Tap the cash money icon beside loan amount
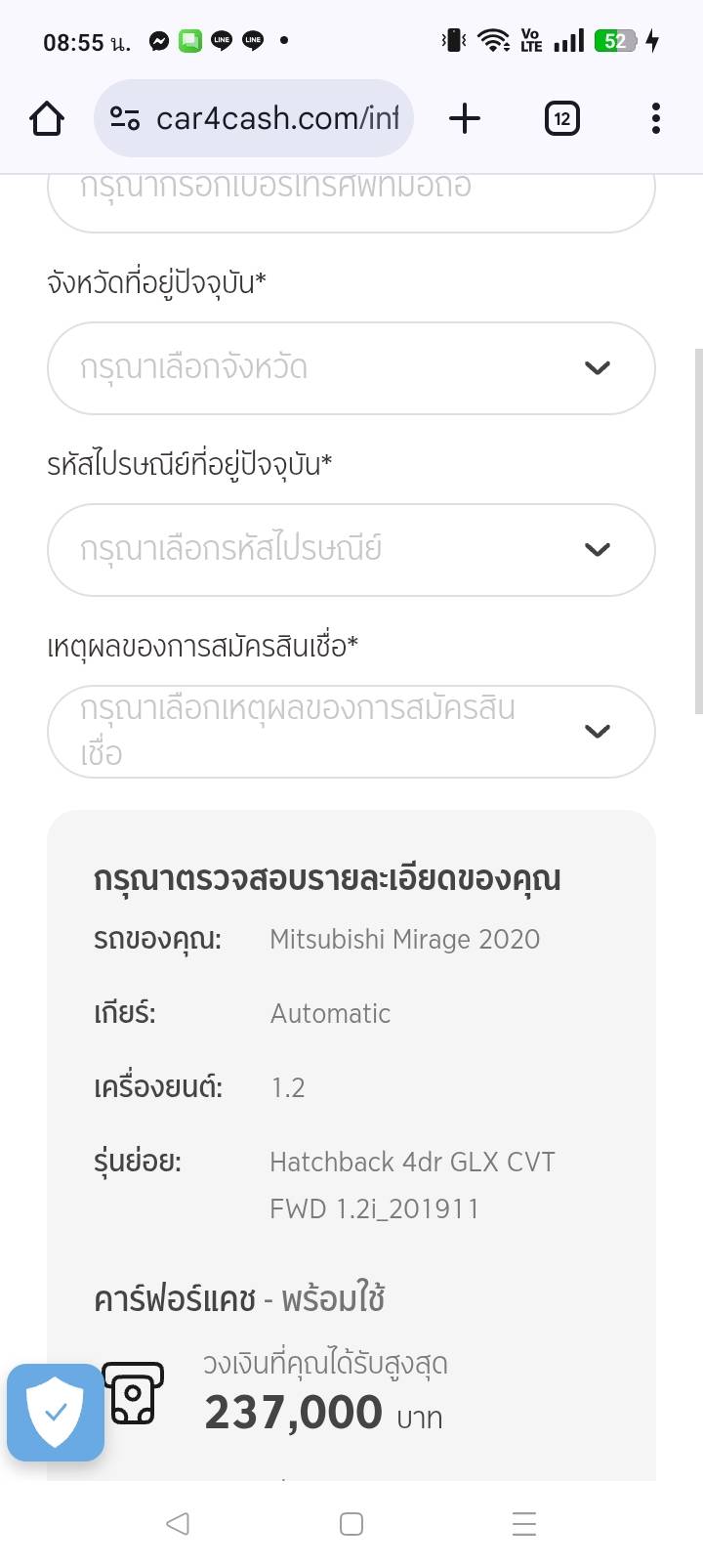This screenshot has width=703, height=1567. coord(133,1393)
